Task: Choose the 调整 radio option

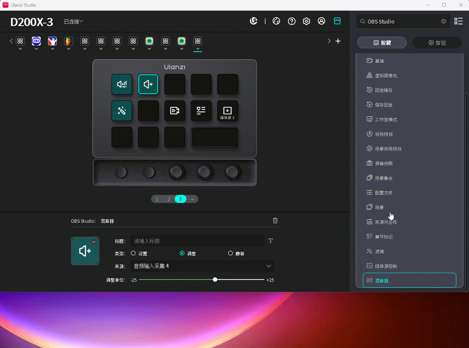Action: pos(182,253)
